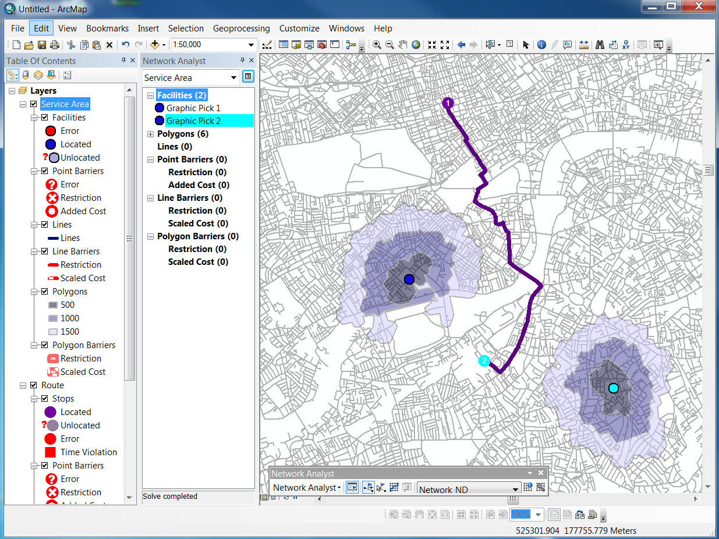Image resolution: width=719 pixels, height=539 pixels.
Task: Open the Network ND dataset dropdown
Action: [x=515, y=489]
